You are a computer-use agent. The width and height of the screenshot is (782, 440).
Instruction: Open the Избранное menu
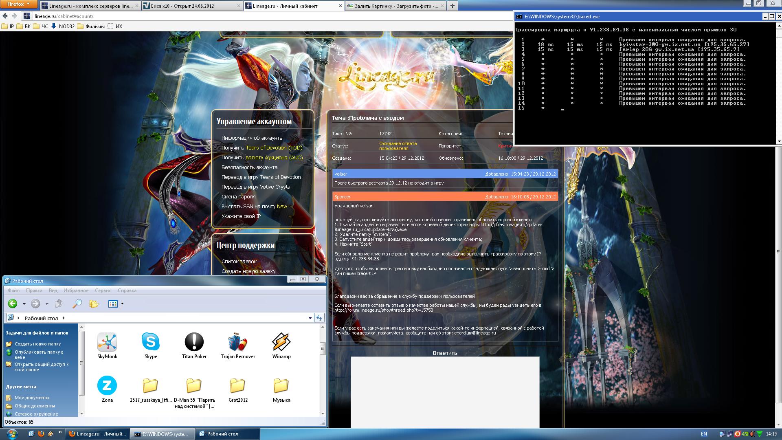pos(76,290)
